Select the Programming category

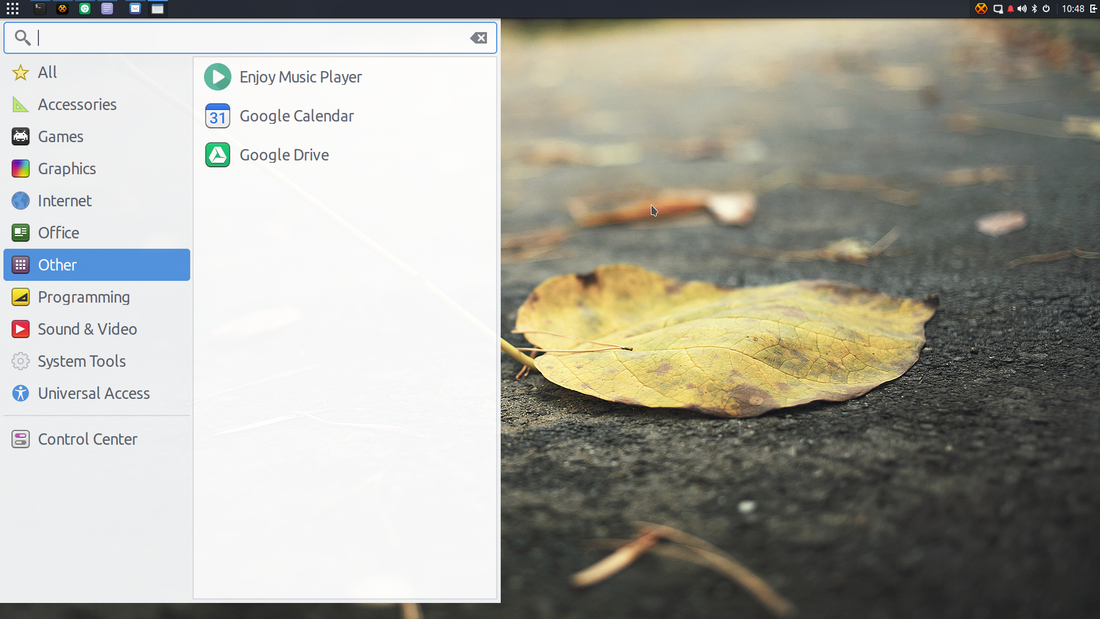pyautogui.click(x=97, y=297)
